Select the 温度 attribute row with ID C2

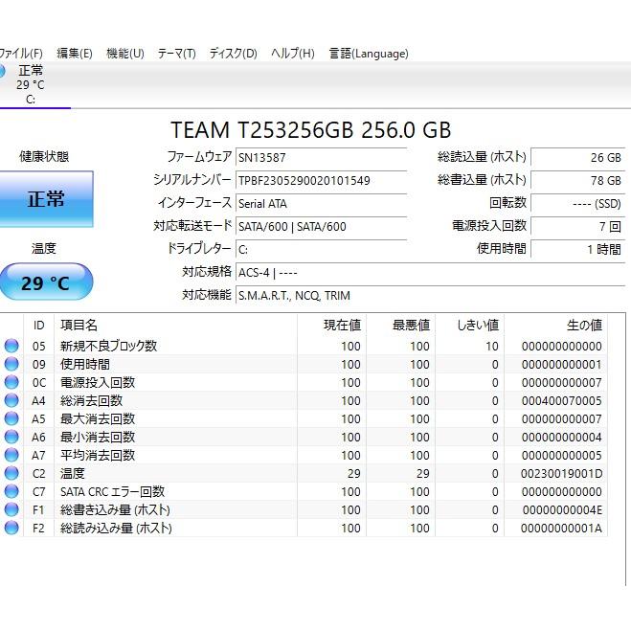[x=304, y=473]
